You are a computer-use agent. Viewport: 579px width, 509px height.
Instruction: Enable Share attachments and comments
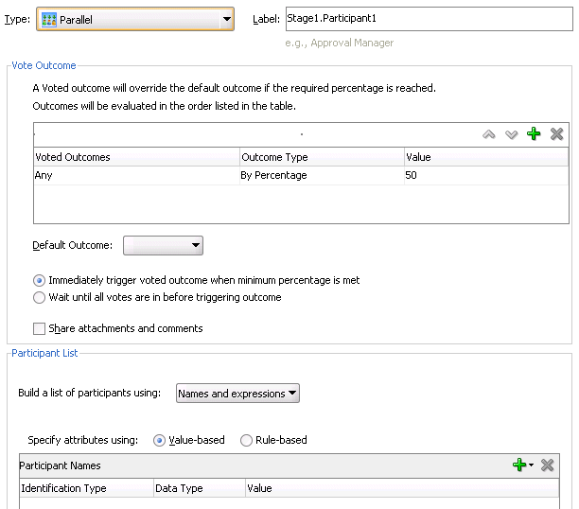[x=39, y=329]
